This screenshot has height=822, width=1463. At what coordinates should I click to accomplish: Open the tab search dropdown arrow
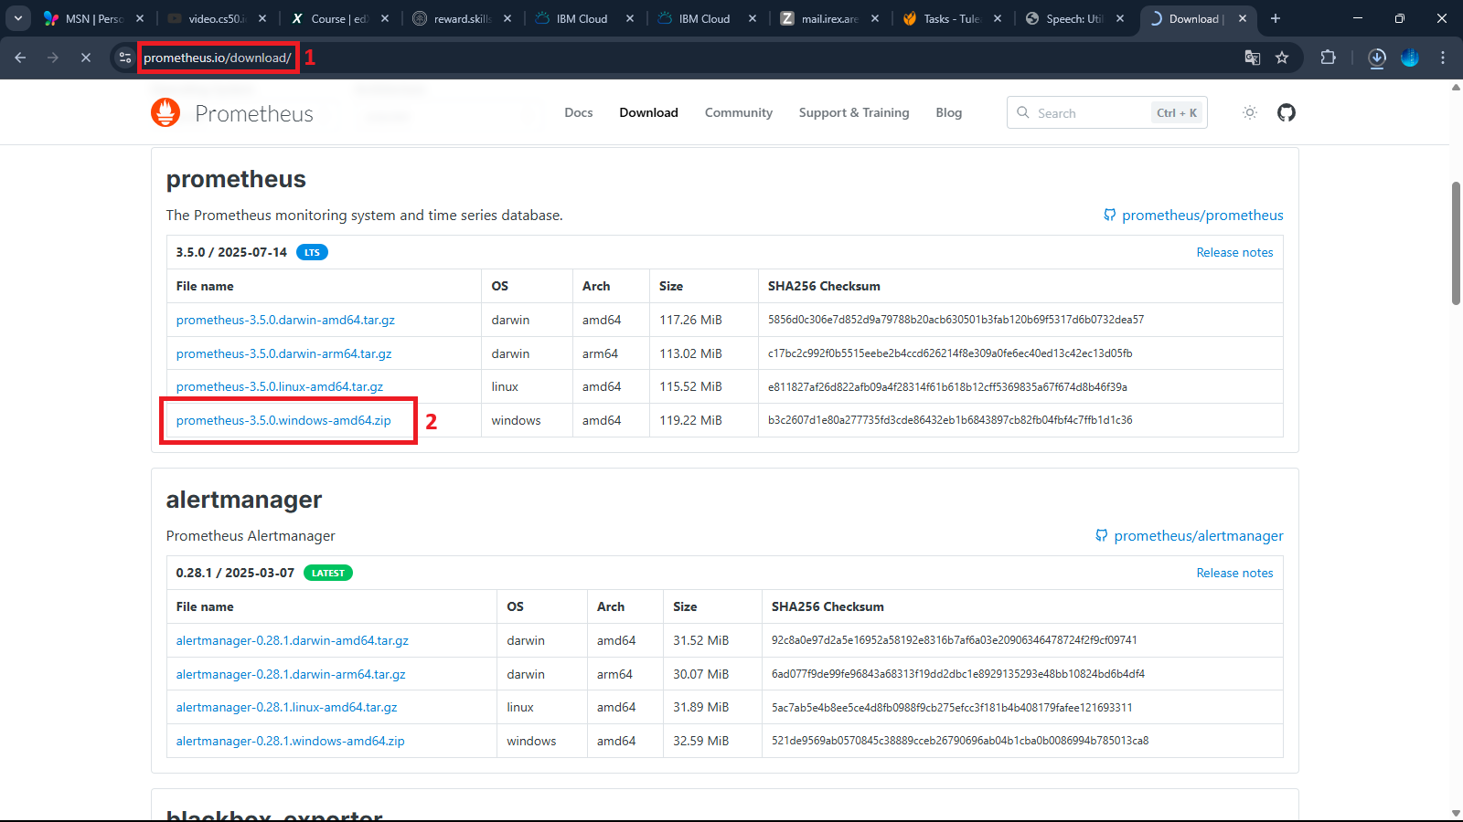point(17,18)
